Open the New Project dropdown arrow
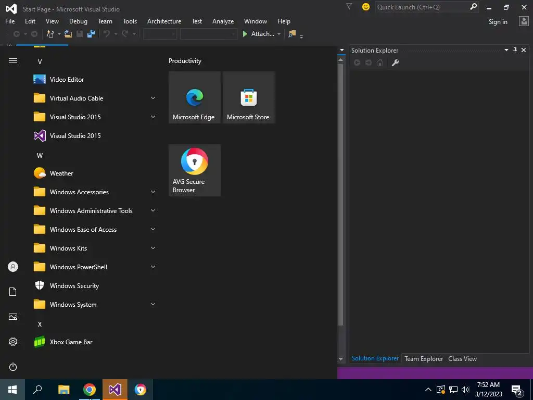 (59, 34)
